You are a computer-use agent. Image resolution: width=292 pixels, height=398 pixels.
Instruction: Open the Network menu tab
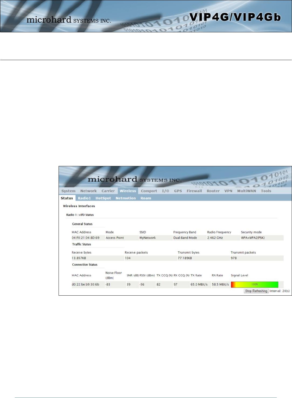point(88,191)
